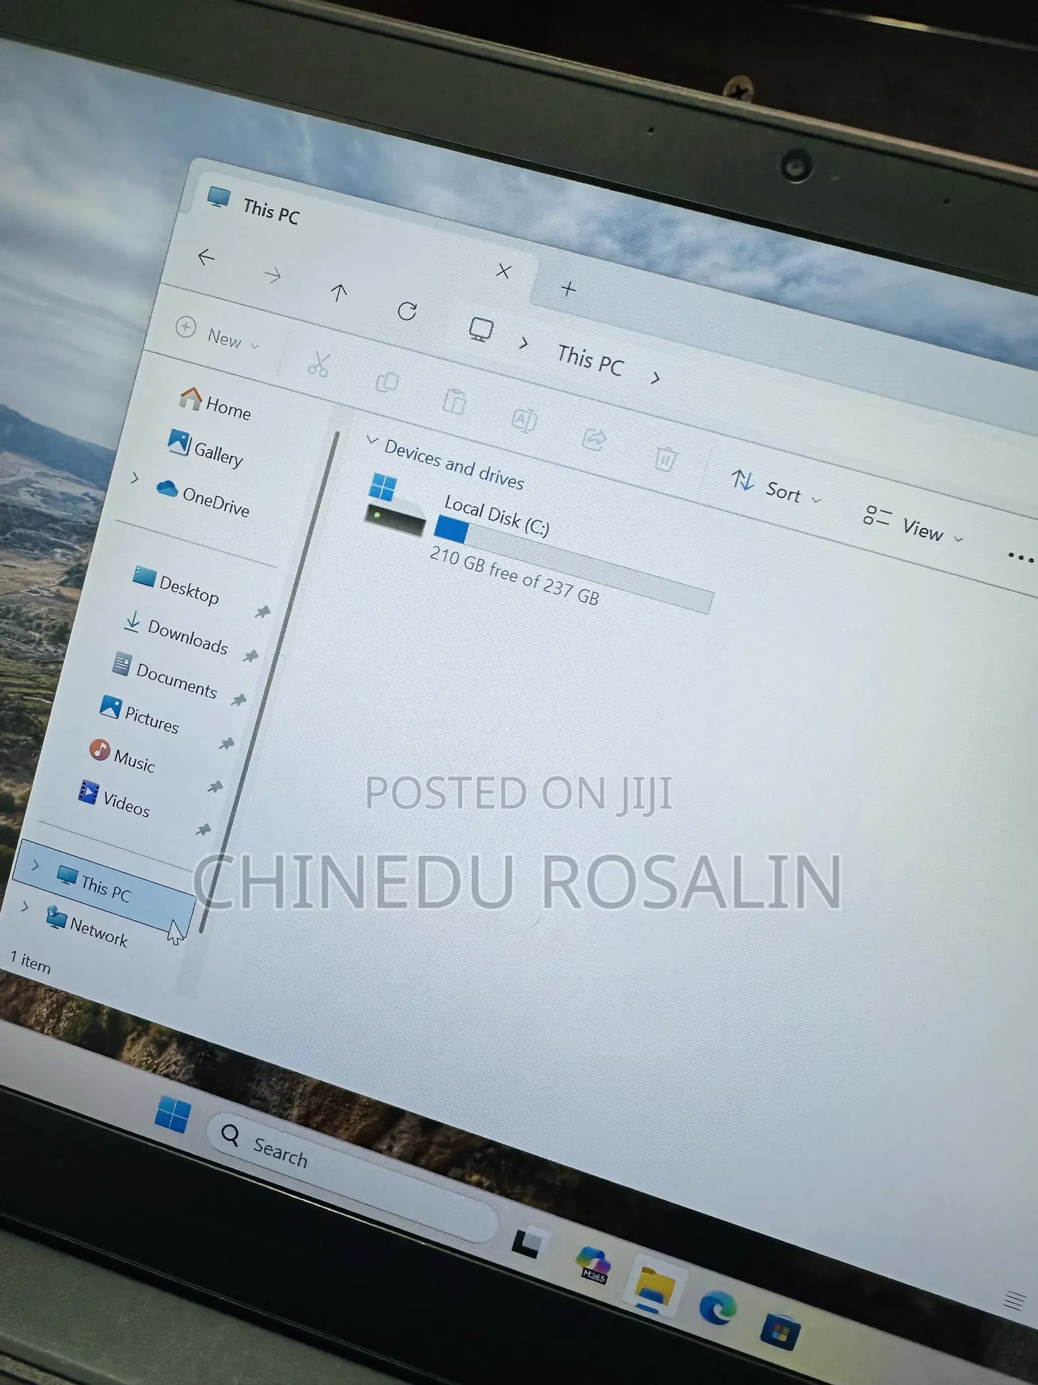This screenshot has width=1038, height=1385.
Task: Collapse the Devices and drives group
Action: click(372, 441)
